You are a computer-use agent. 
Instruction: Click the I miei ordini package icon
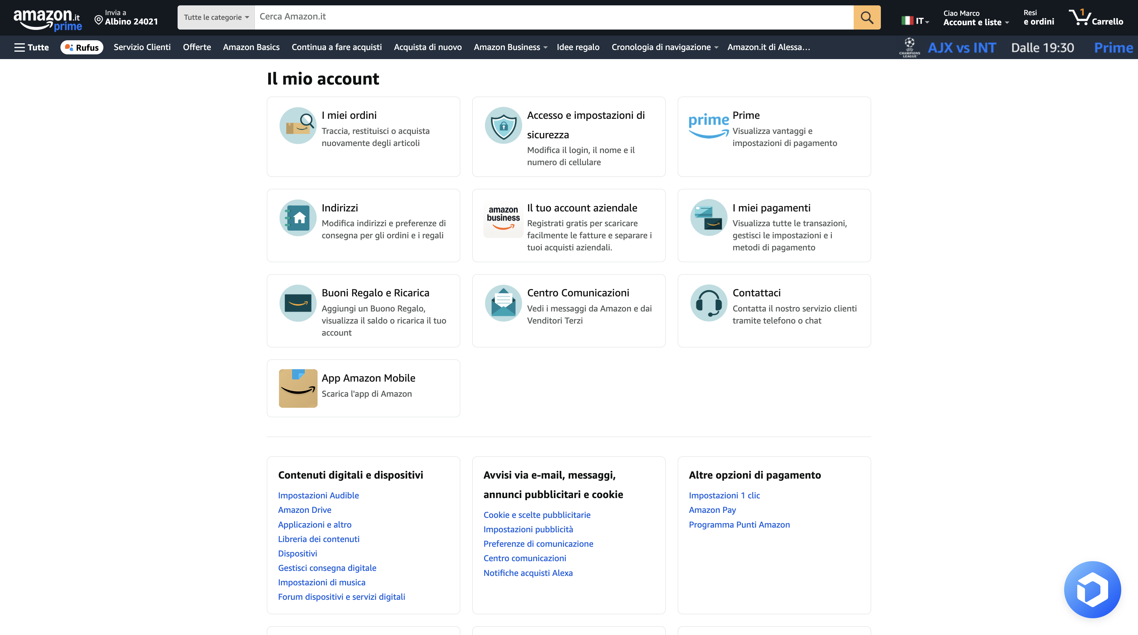(298, 126)
